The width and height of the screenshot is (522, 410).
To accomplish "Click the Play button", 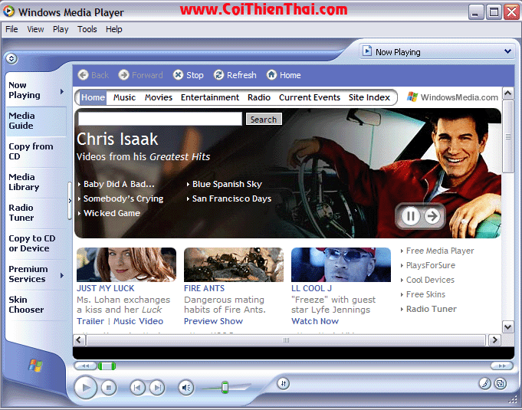I will [86, 387].
